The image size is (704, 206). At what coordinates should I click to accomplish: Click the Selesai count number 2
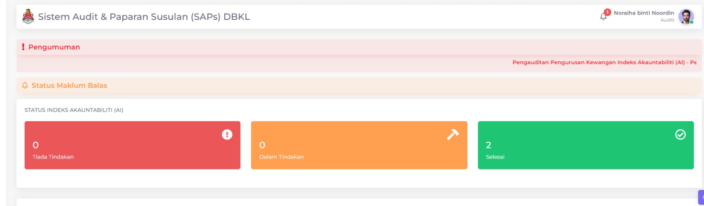pyautogui.click(x=488, y=145)
